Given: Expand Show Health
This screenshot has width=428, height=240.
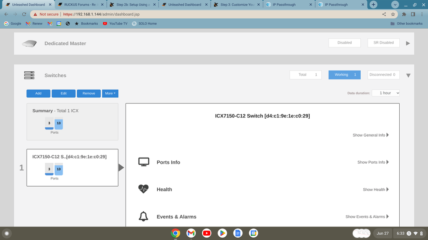Looking at the screenshot, I should click(x=376, y=189).
